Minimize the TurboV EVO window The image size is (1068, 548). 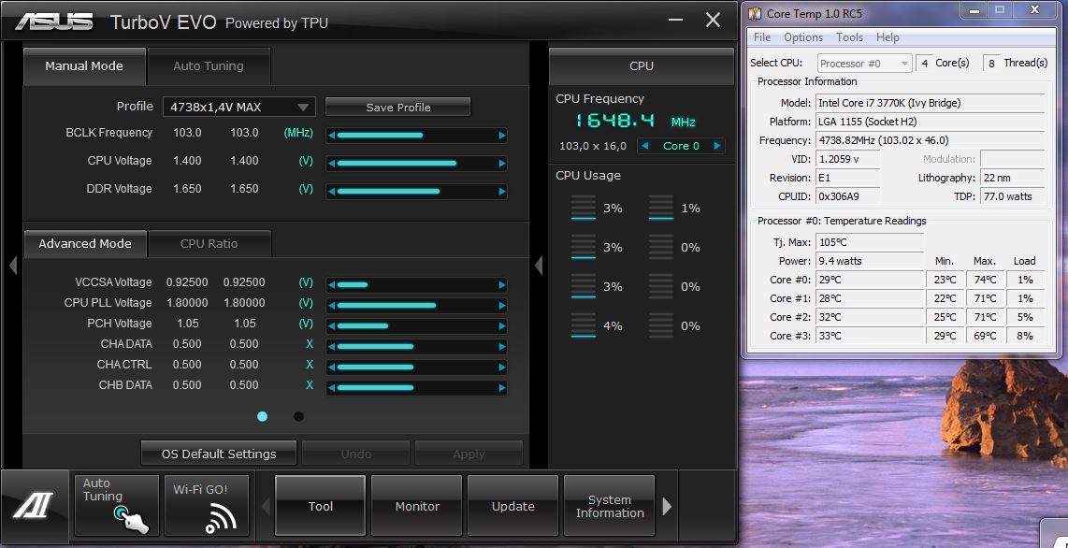pos(675,20)
